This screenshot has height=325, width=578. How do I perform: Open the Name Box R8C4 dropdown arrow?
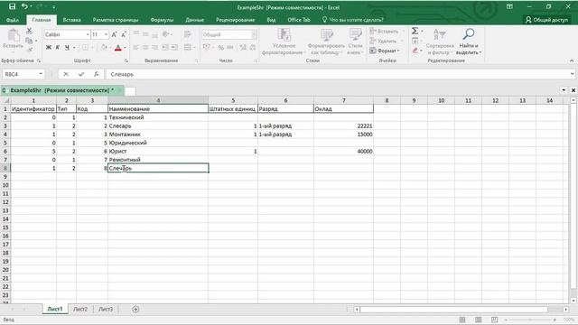(x=41, y=74)
